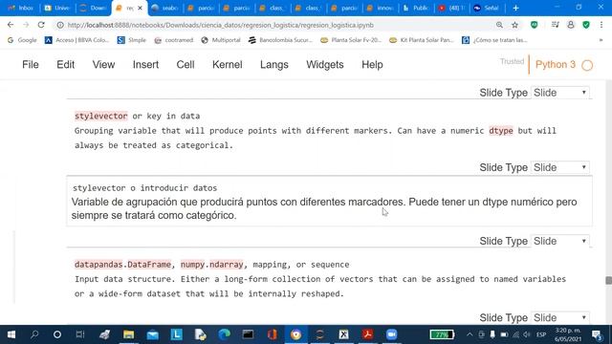Open Zoom from the taskbar
Viewport: 612px width, 344px height.
coord(391,334)
